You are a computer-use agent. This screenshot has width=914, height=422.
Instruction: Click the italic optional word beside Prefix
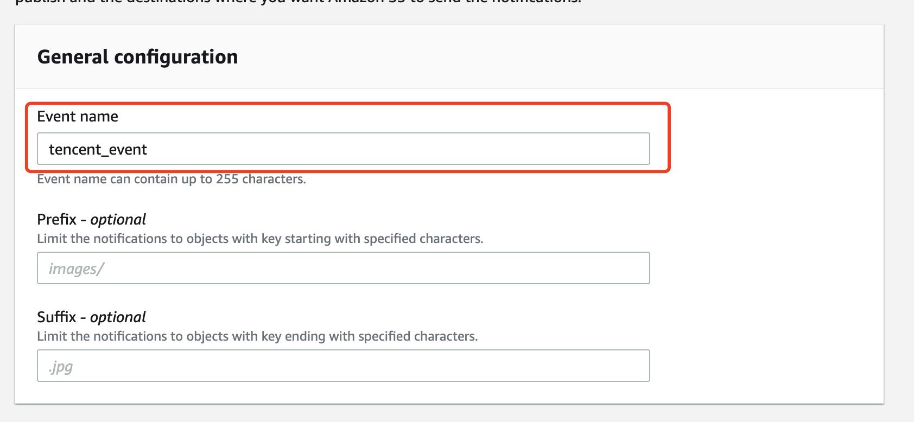click(x=118, y=220)
